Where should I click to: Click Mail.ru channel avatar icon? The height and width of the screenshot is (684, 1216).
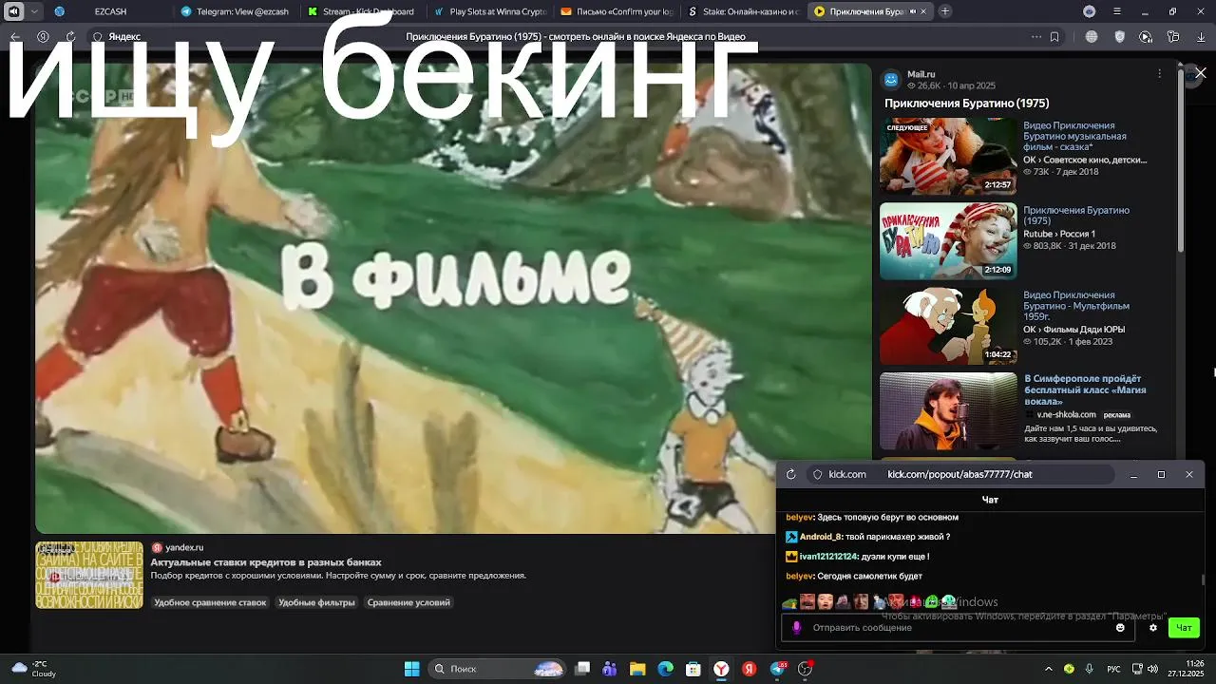click(891, 79)
